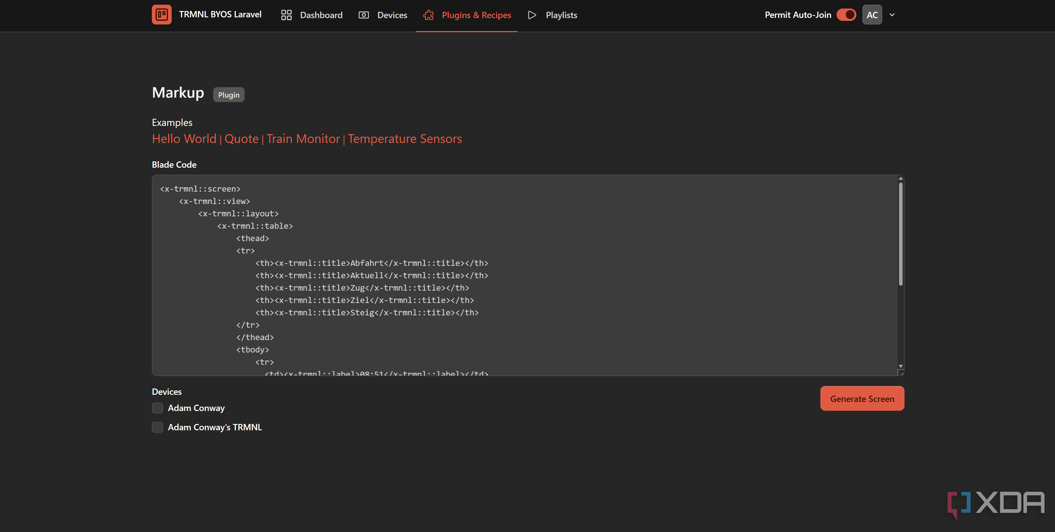Image resolution: width=1055 pixels, height=532 pixels.
Task: Click the Generate Screen button
Action: point(862,399)
